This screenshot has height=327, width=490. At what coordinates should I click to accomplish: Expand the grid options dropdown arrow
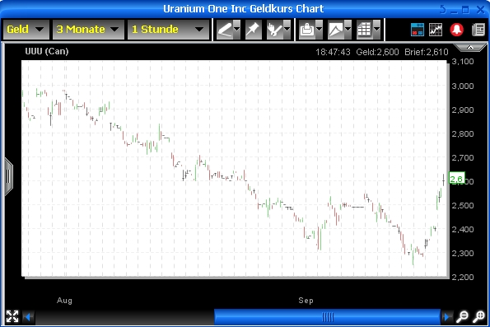click(x=377, y=30)
